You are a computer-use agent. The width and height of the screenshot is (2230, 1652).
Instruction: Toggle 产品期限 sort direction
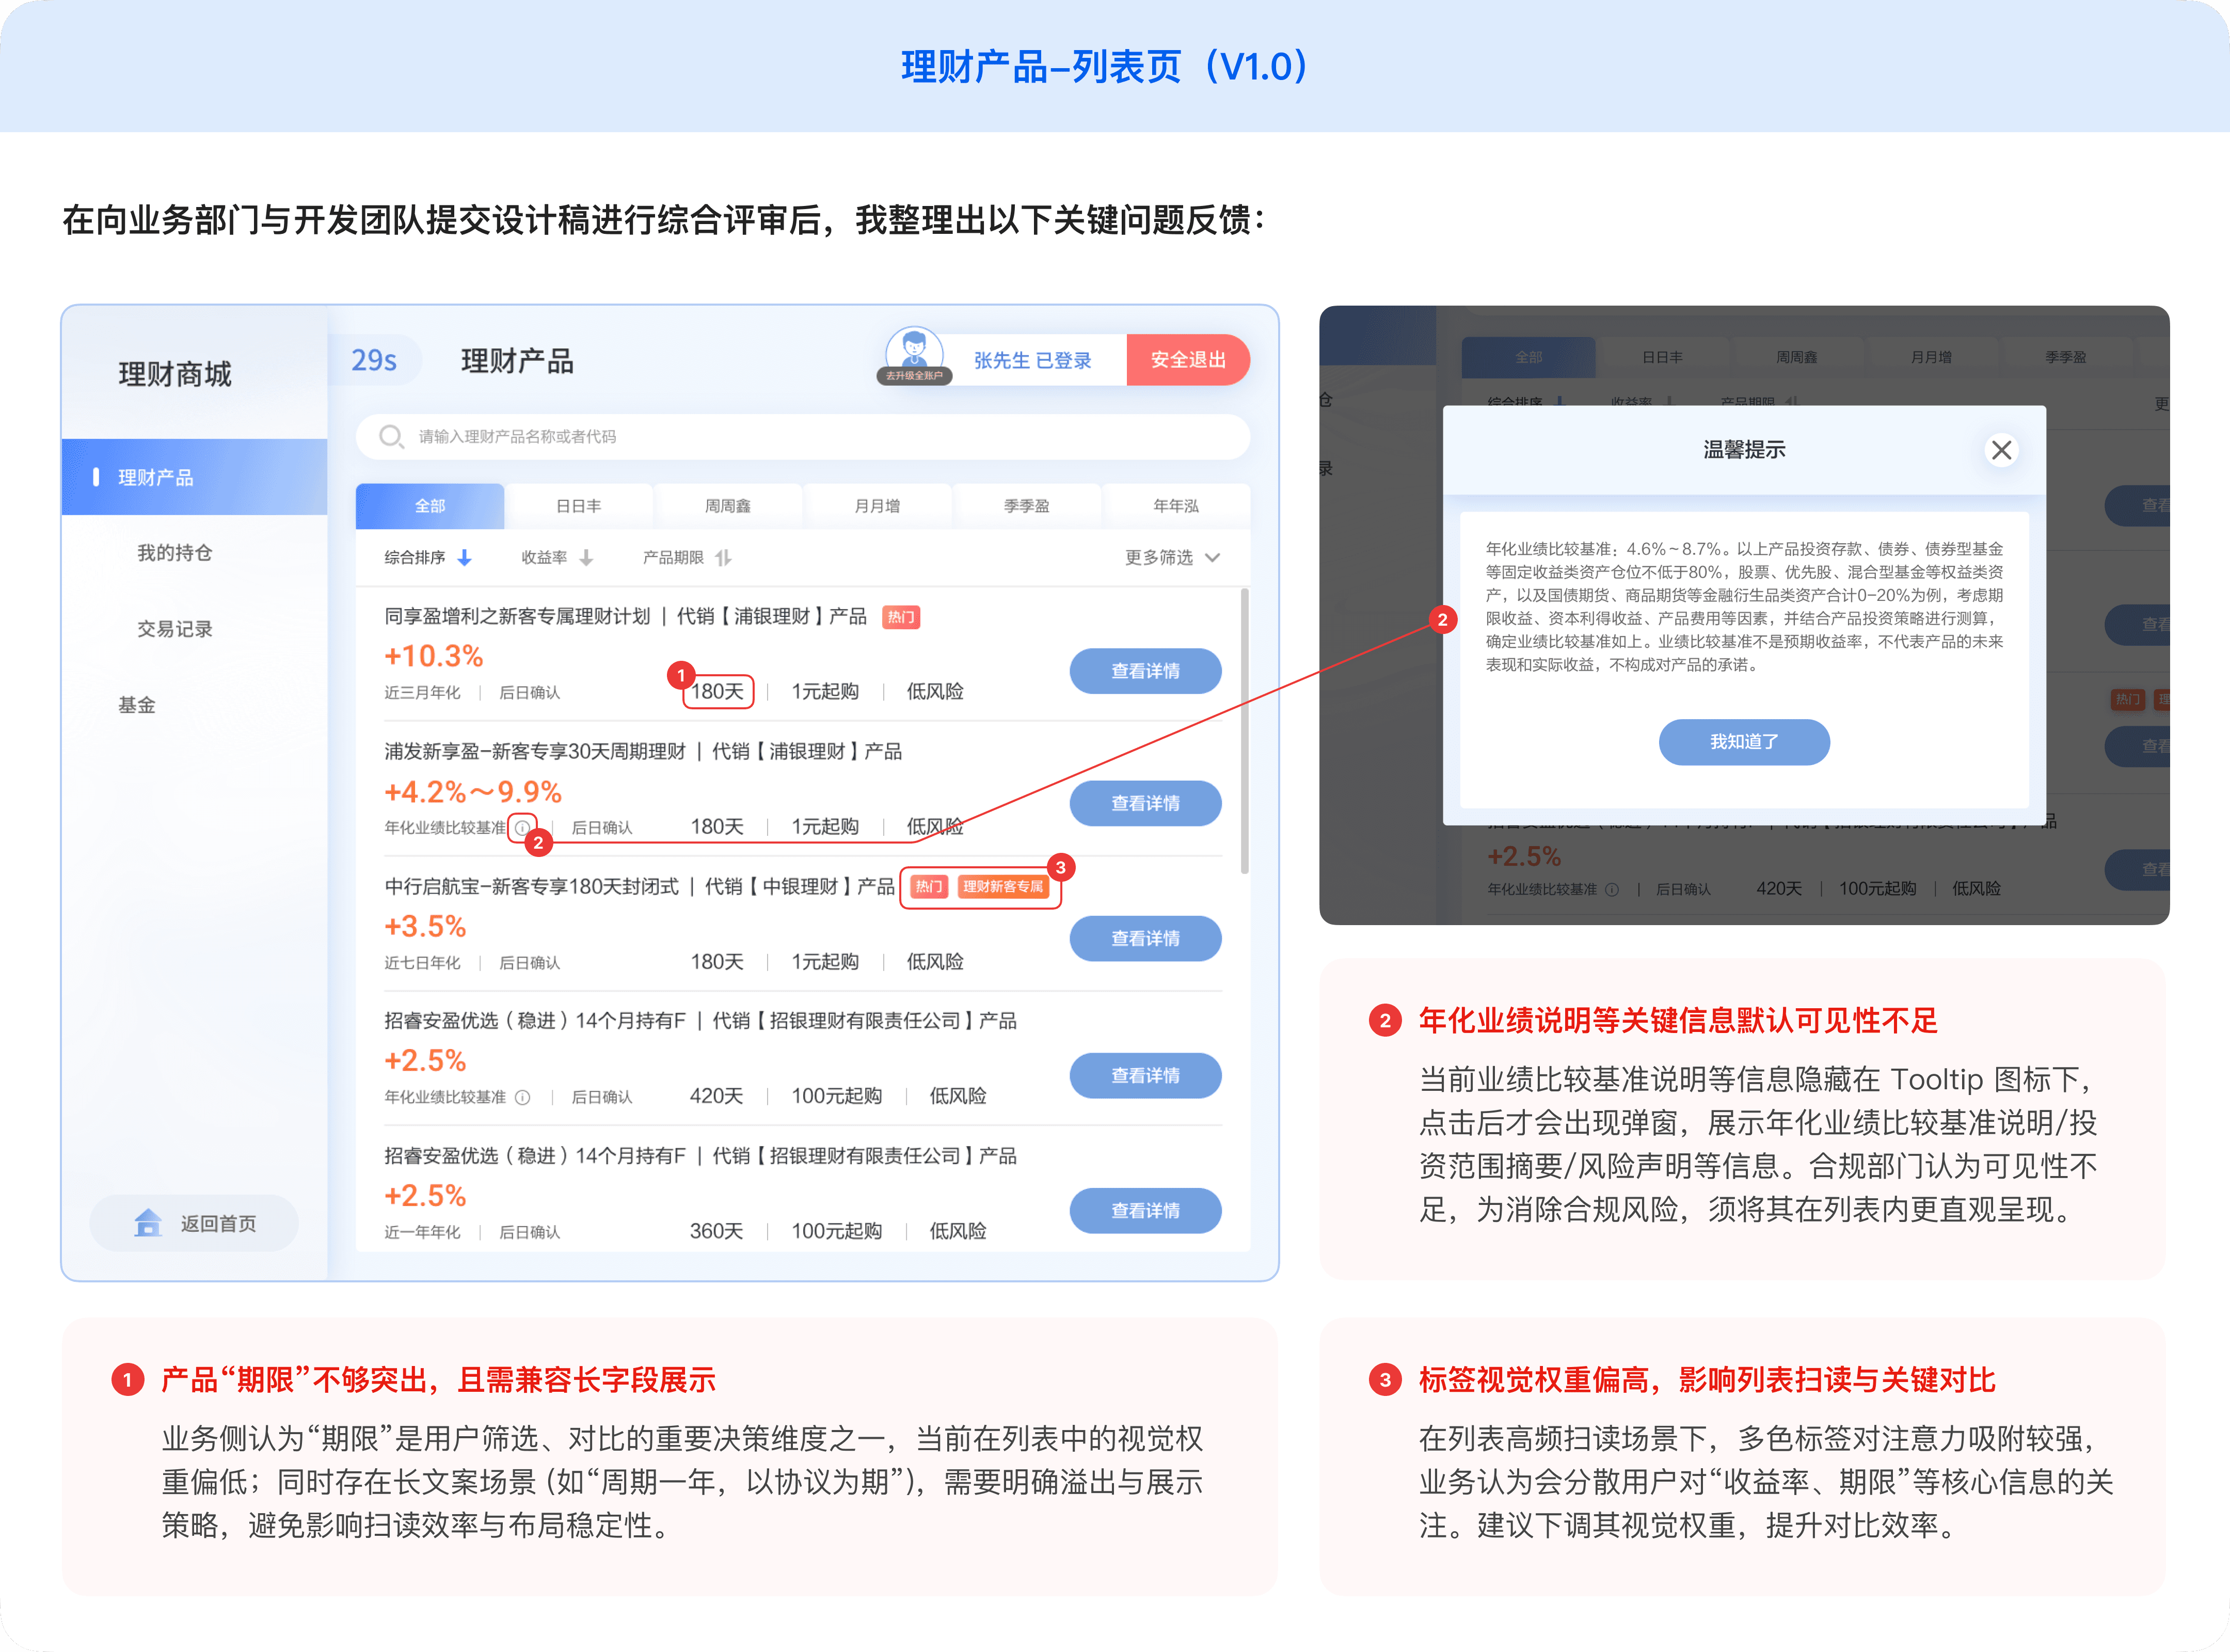click(x=723, y=557)
